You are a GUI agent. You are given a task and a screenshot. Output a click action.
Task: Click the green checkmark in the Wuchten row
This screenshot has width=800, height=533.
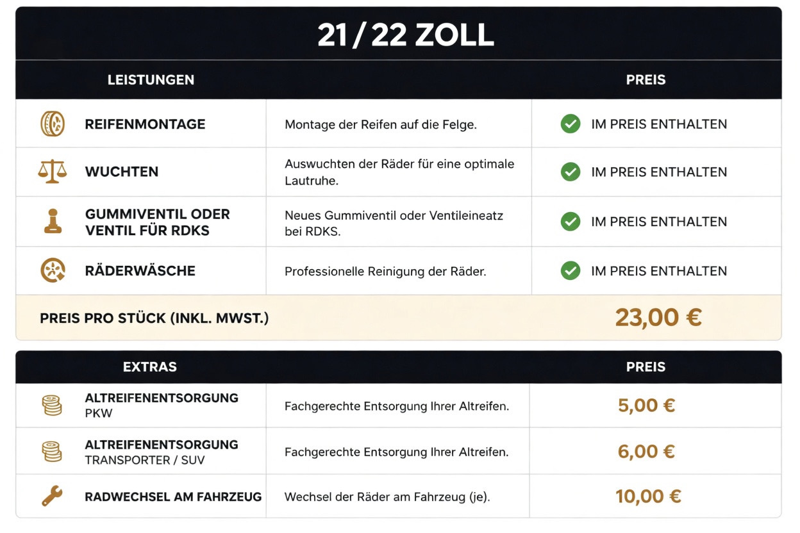pyautogui.click(x=571, y=172)
